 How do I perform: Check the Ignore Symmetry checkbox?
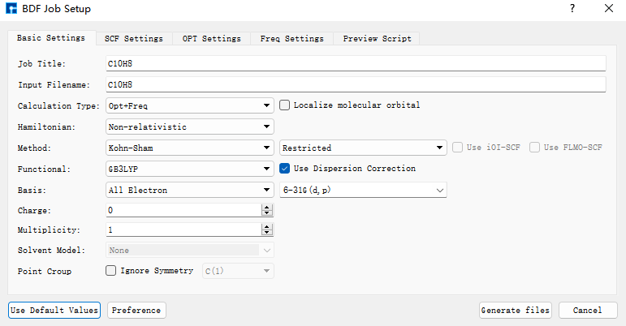click(110, 271)
